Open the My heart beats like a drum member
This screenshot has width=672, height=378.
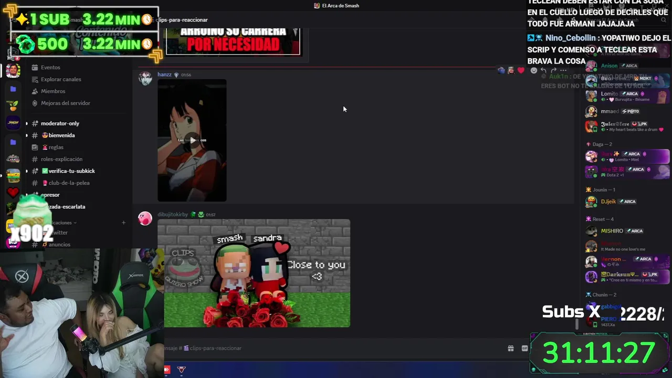pos(627,127)
